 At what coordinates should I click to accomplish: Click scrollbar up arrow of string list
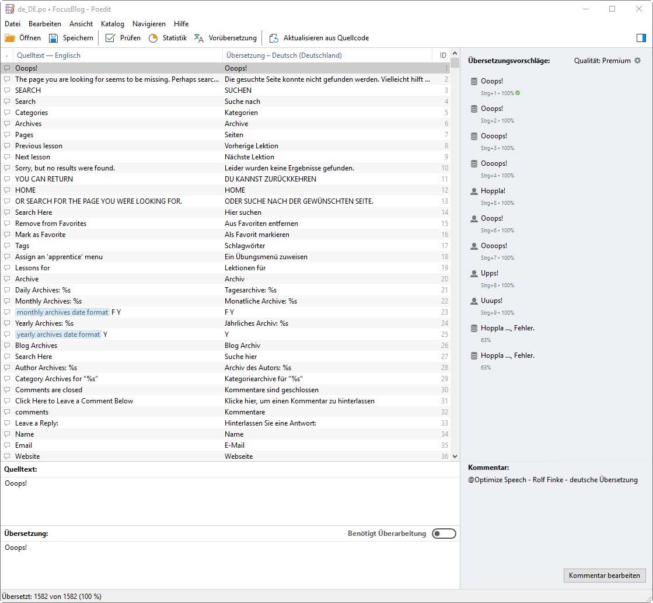[x=455, y=53]
